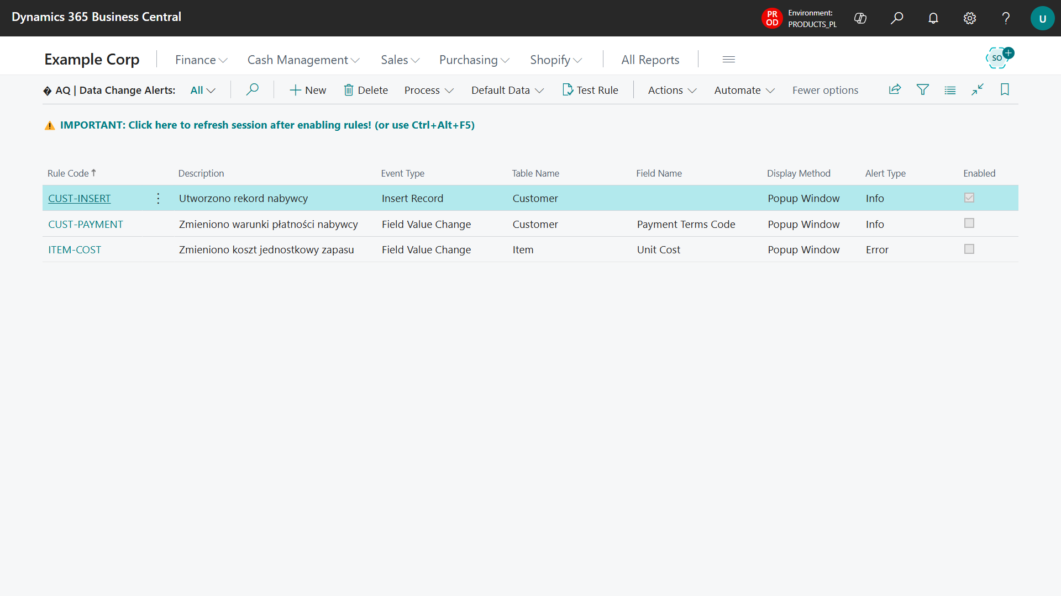This screenshot has height=596, width=1061.
Task: Open the Copilot icon in header
Action: pos(860,18)
